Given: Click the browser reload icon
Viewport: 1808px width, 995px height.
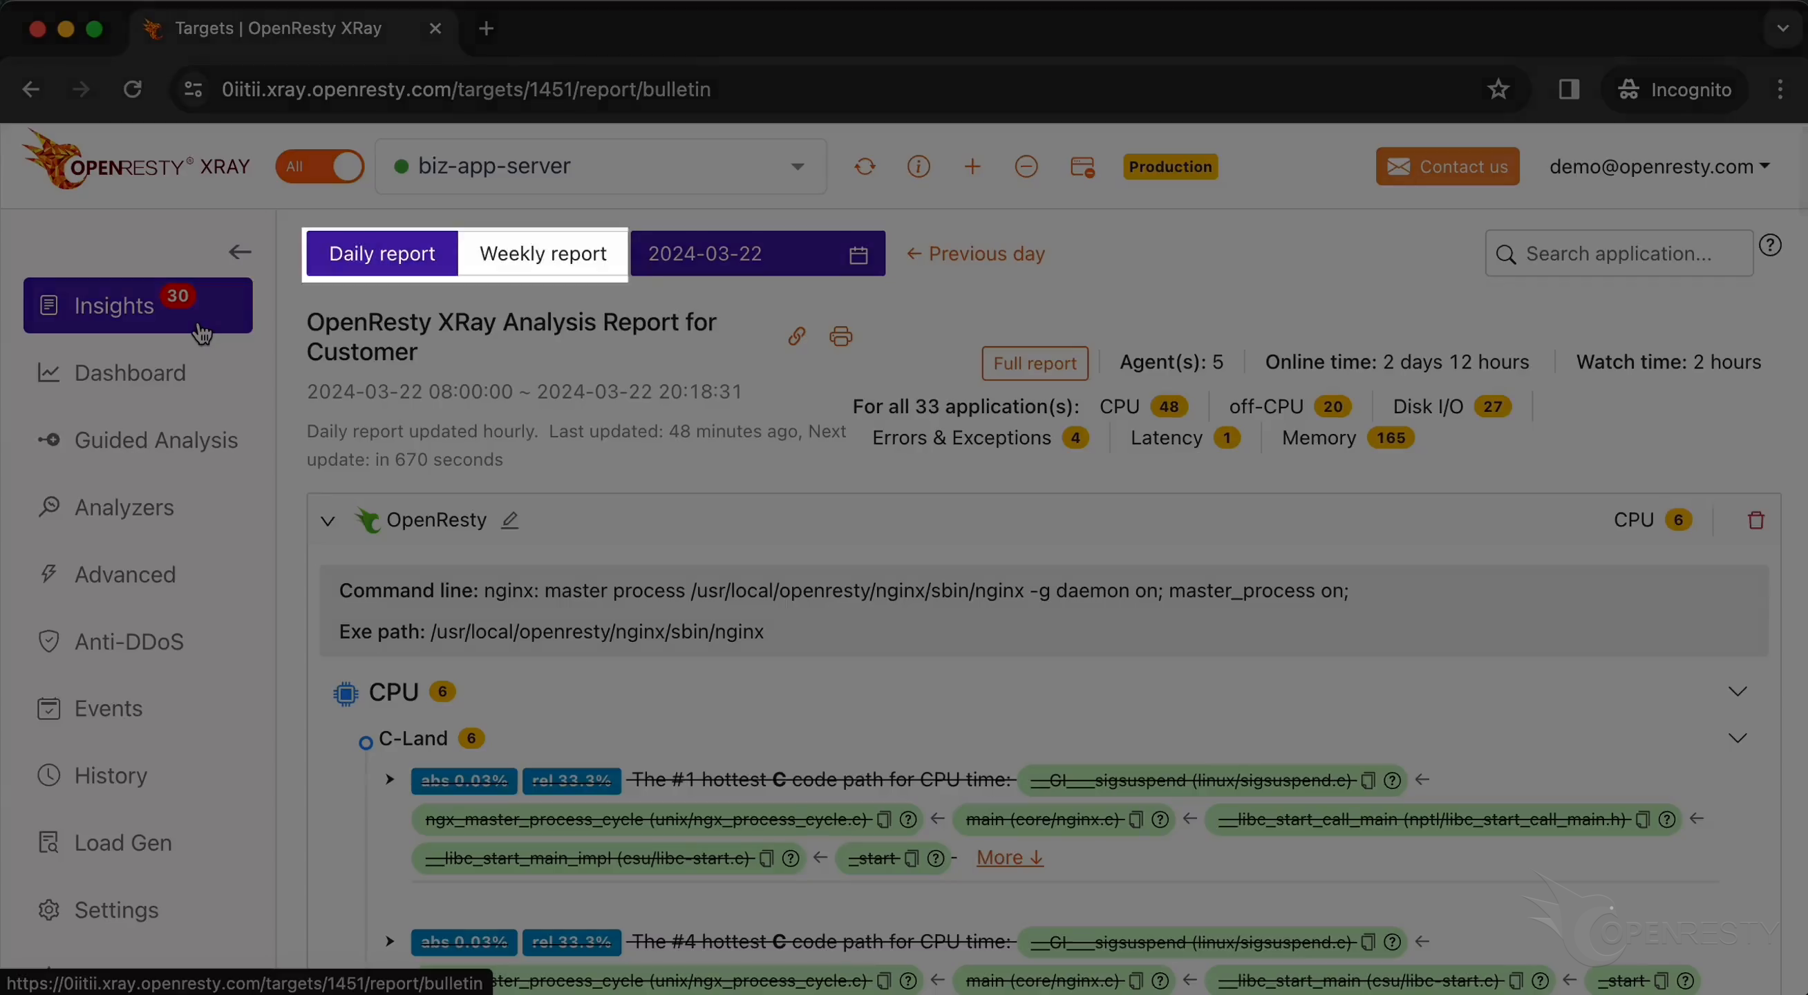Looking at the screenshot, I should tap(133, 89).
